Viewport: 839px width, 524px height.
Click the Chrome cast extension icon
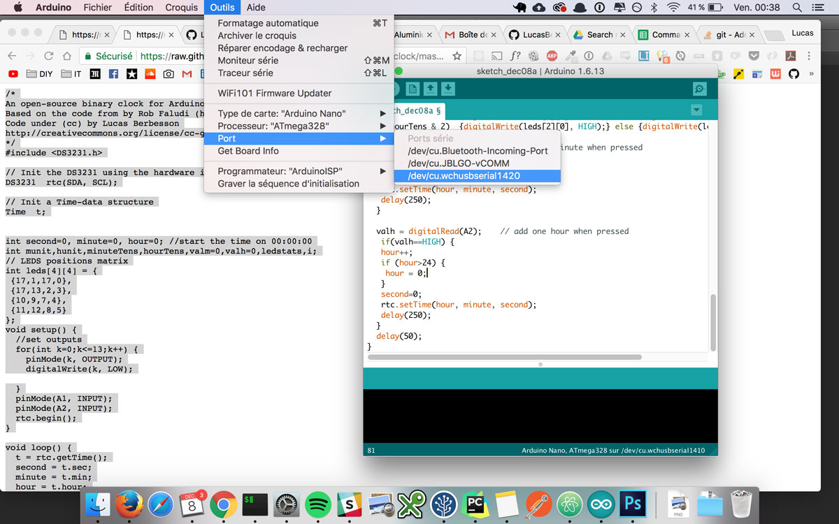(496, 56)
